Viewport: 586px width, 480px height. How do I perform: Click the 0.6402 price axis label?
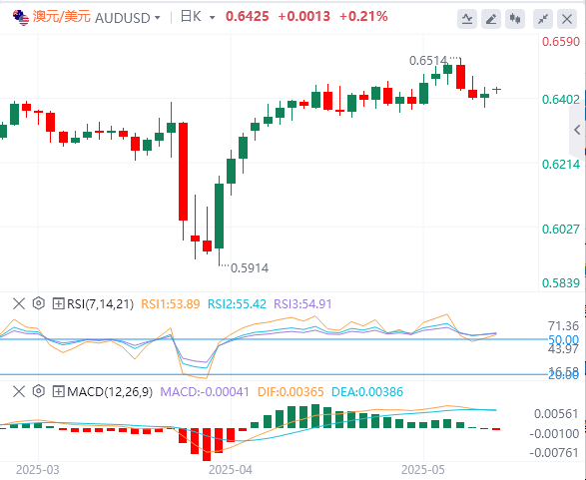[x=561, y=100]
